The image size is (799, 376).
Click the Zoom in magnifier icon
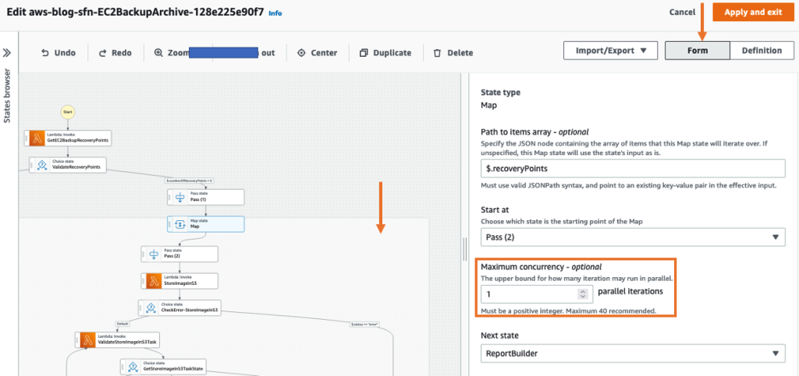[158, 52]
